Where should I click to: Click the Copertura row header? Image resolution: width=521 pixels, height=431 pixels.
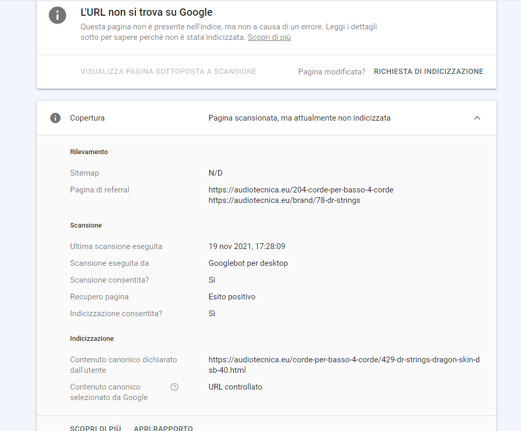coord(267,118)
